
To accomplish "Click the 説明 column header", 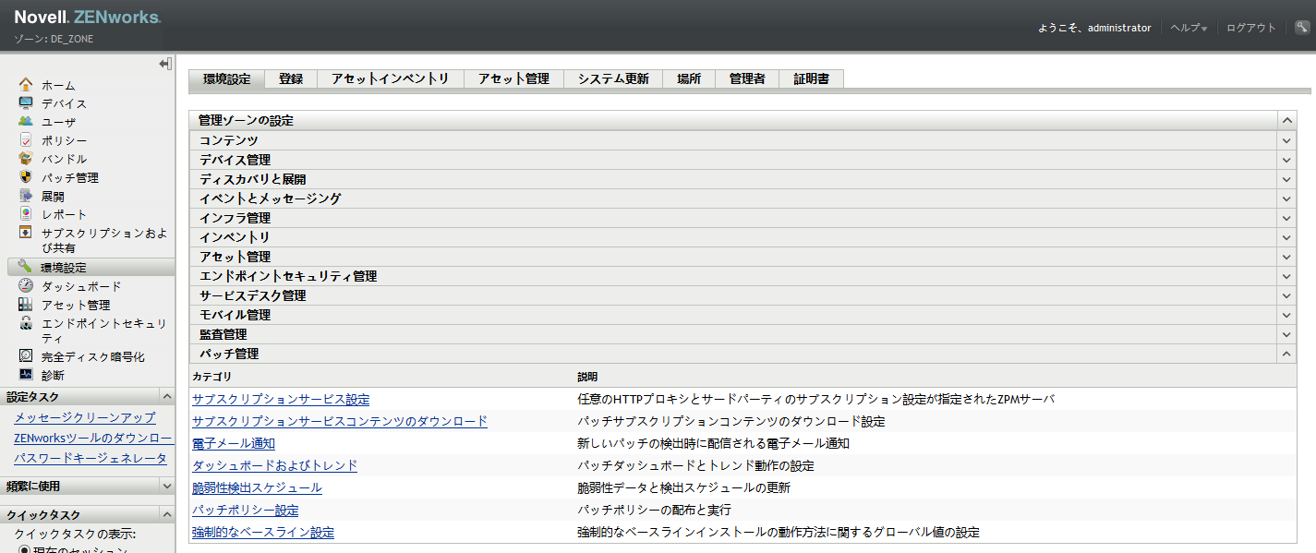I will 587,378.
